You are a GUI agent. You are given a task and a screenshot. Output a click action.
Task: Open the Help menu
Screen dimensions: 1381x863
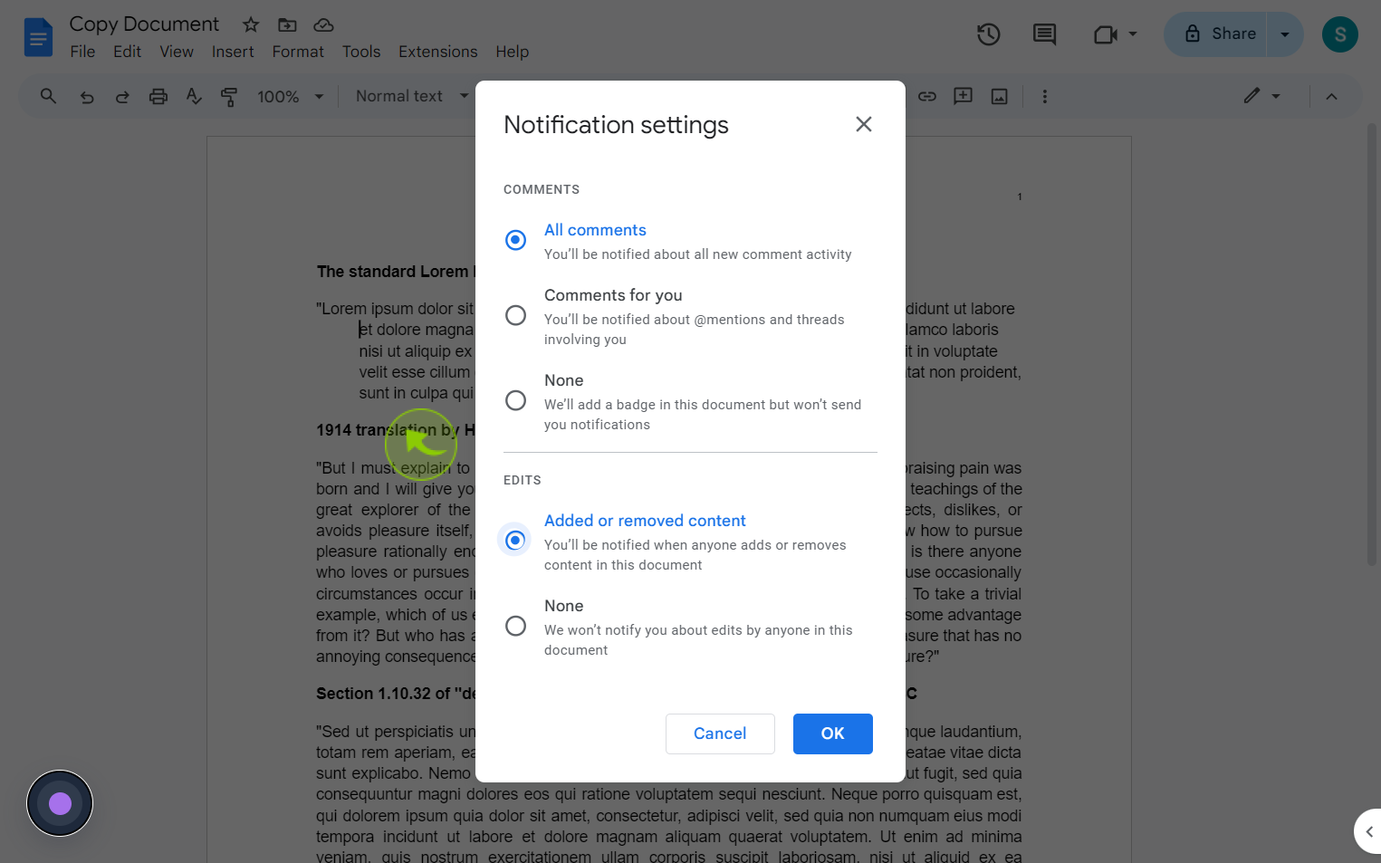click(512, 52)
